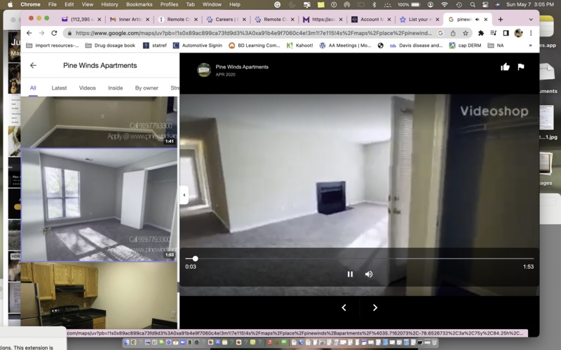Open the BD Learning Com bookmark
Screen dimensions: 561x350
(255, 45)
